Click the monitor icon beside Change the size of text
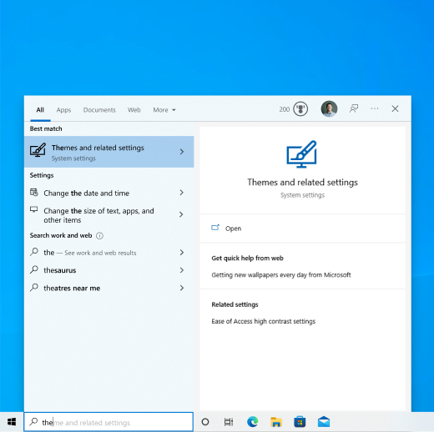 coord(34,209)
